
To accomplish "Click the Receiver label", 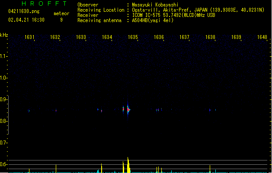I will [88, 15].
